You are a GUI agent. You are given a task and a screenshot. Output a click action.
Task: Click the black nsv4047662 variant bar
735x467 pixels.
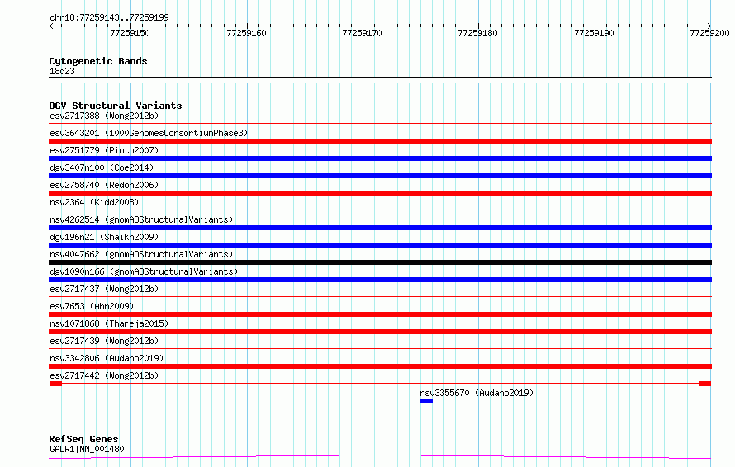(380, 262)
